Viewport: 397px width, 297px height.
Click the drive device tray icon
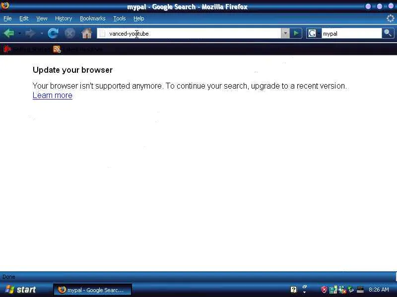pyautogui.click(x=360, y=290)
